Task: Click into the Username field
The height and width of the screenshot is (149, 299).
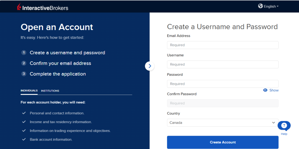Action: pyautogui.click(x=222, y=64)
